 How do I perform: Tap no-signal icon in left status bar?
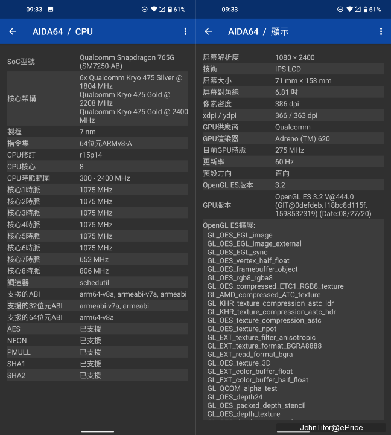point(162,10)
